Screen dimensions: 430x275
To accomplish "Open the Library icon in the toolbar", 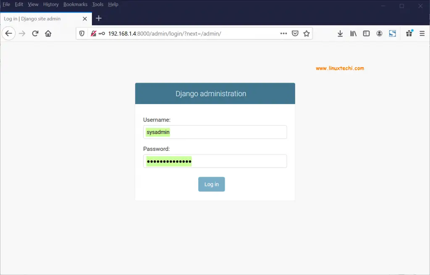I will pos(353,33).
